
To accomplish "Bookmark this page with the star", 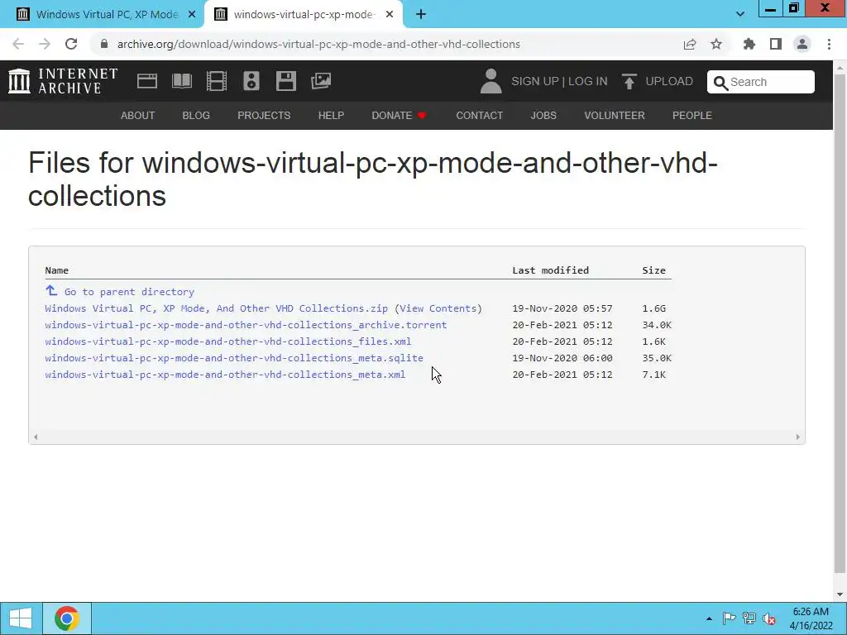I will (716, 45).
